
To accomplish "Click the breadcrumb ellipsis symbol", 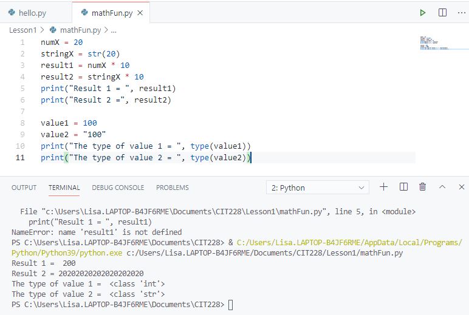I will click(114, 30).
